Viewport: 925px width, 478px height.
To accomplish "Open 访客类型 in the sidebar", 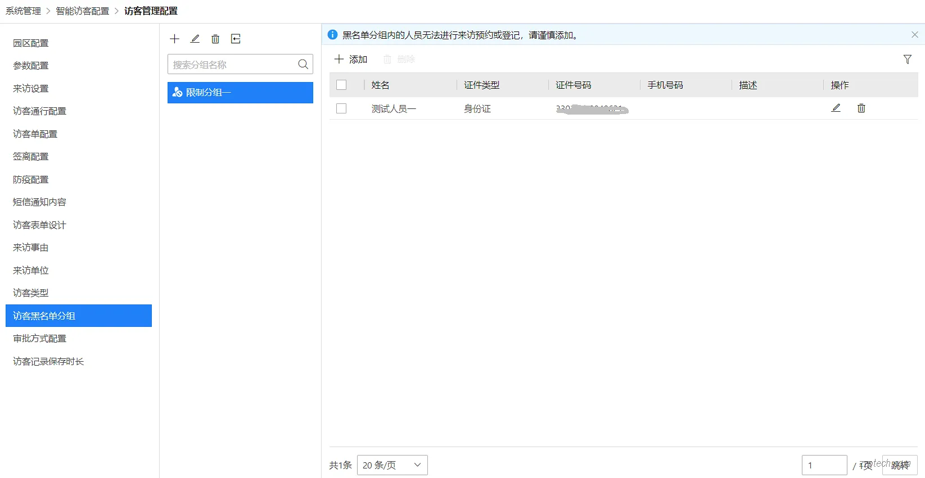I will (31, 293).
